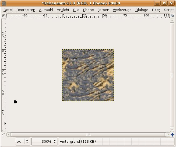The height and width of the screenshot is (147, 176).
Task: Open the 300% zoom dropdown
Action: [x=45, y=142]
